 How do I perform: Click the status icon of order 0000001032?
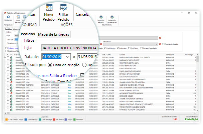(x=11, y=68)
